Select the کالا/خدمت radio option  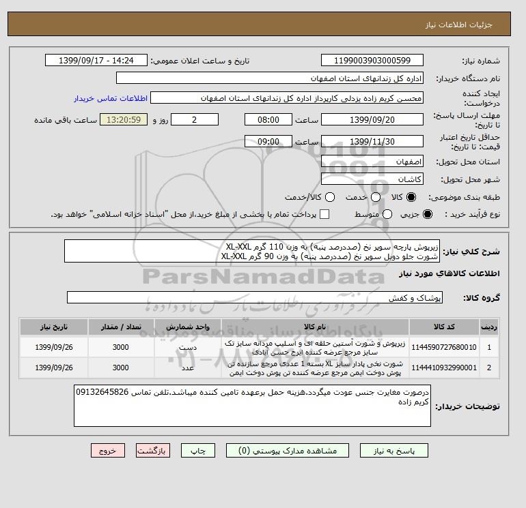click(x=330, y=197)
